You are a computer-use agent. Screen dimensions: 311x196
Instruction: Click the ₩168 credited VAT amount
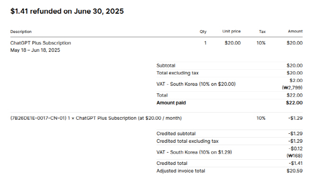(x=294, y=155)
